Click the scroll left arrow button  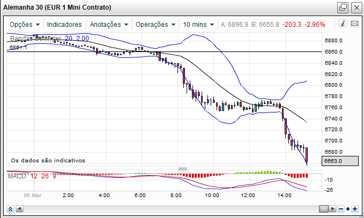click(x=19, y=209)
